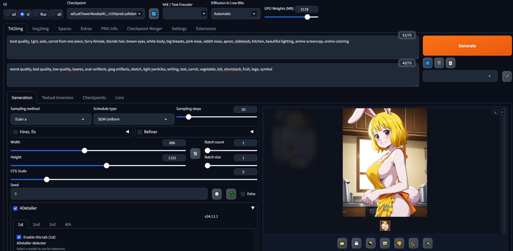
Task: Open the Diffusion in Low Bits dropdown
Action: tap(236, 14)
